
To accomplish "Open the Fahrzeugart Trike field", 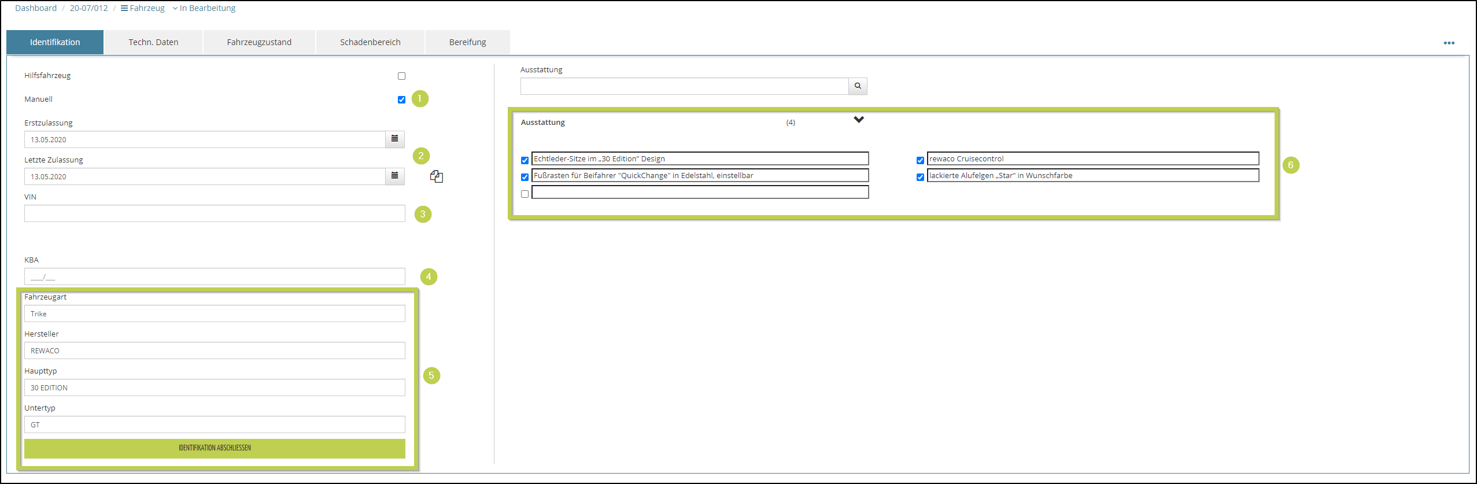I will [x=215, y=313].
